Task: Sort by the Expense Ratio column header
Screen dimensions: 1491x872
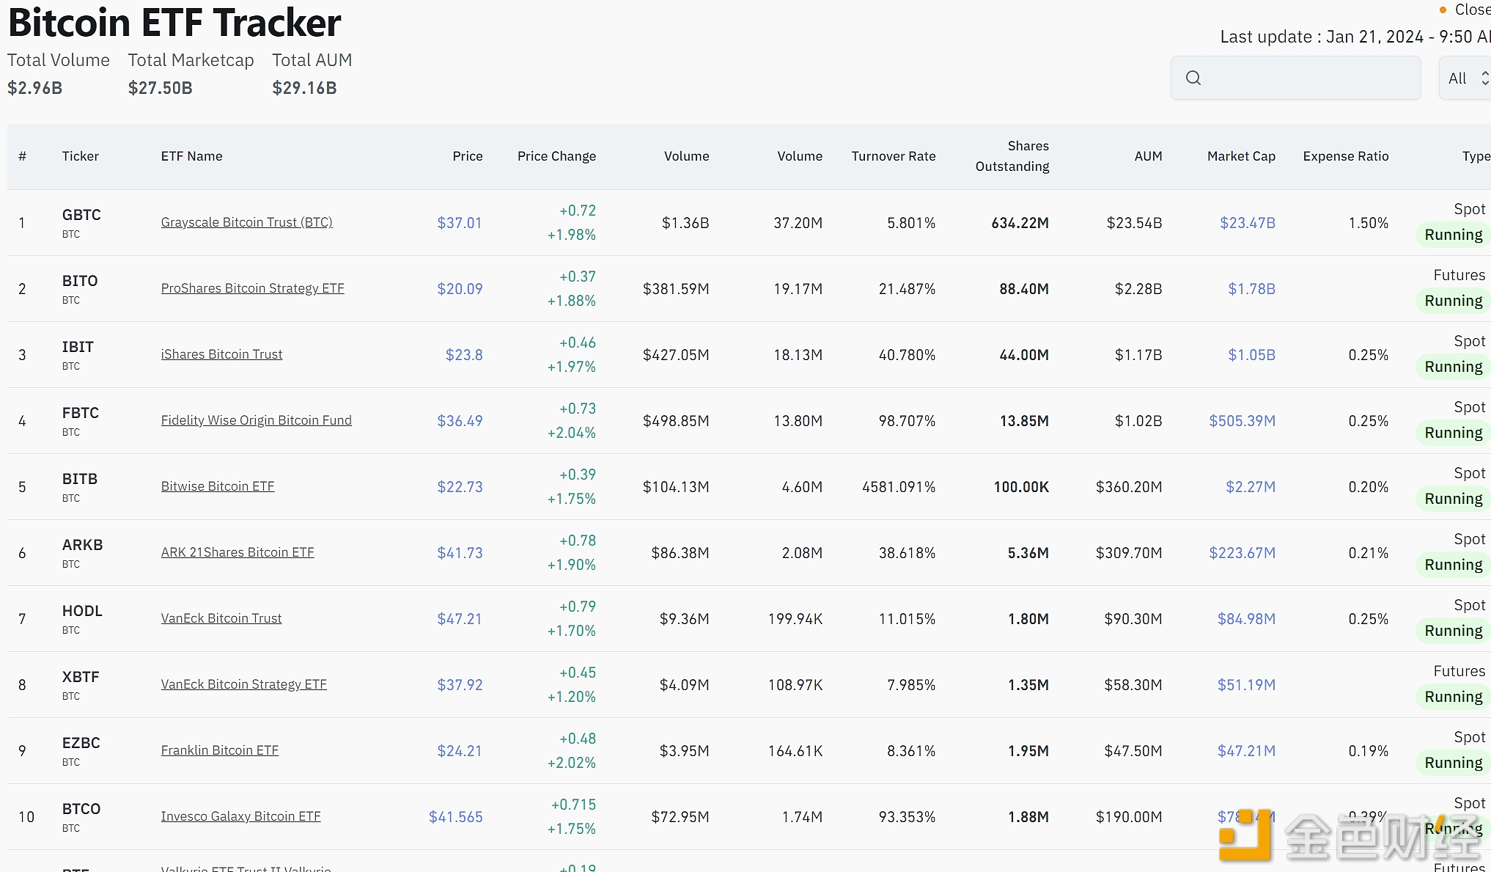Action: pos(1346,156)
